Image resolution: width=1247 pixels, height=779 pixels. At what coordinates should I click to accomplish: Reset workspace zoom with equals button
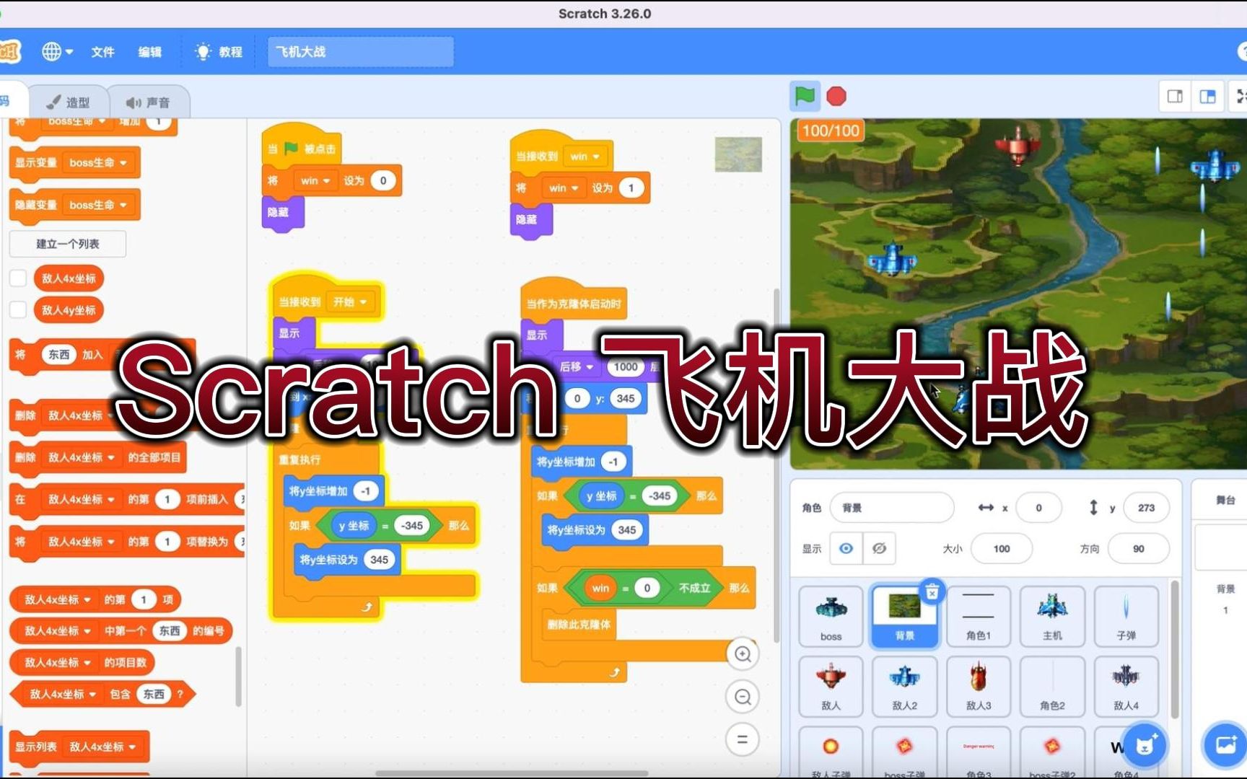743,739
